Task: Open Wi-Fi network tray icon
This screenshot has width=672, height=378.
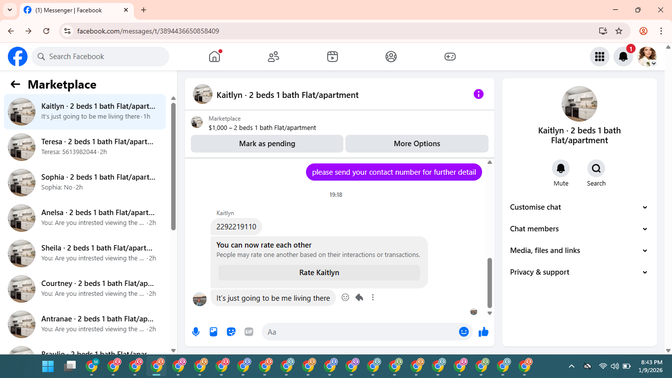Action: (x=603, y=366)
